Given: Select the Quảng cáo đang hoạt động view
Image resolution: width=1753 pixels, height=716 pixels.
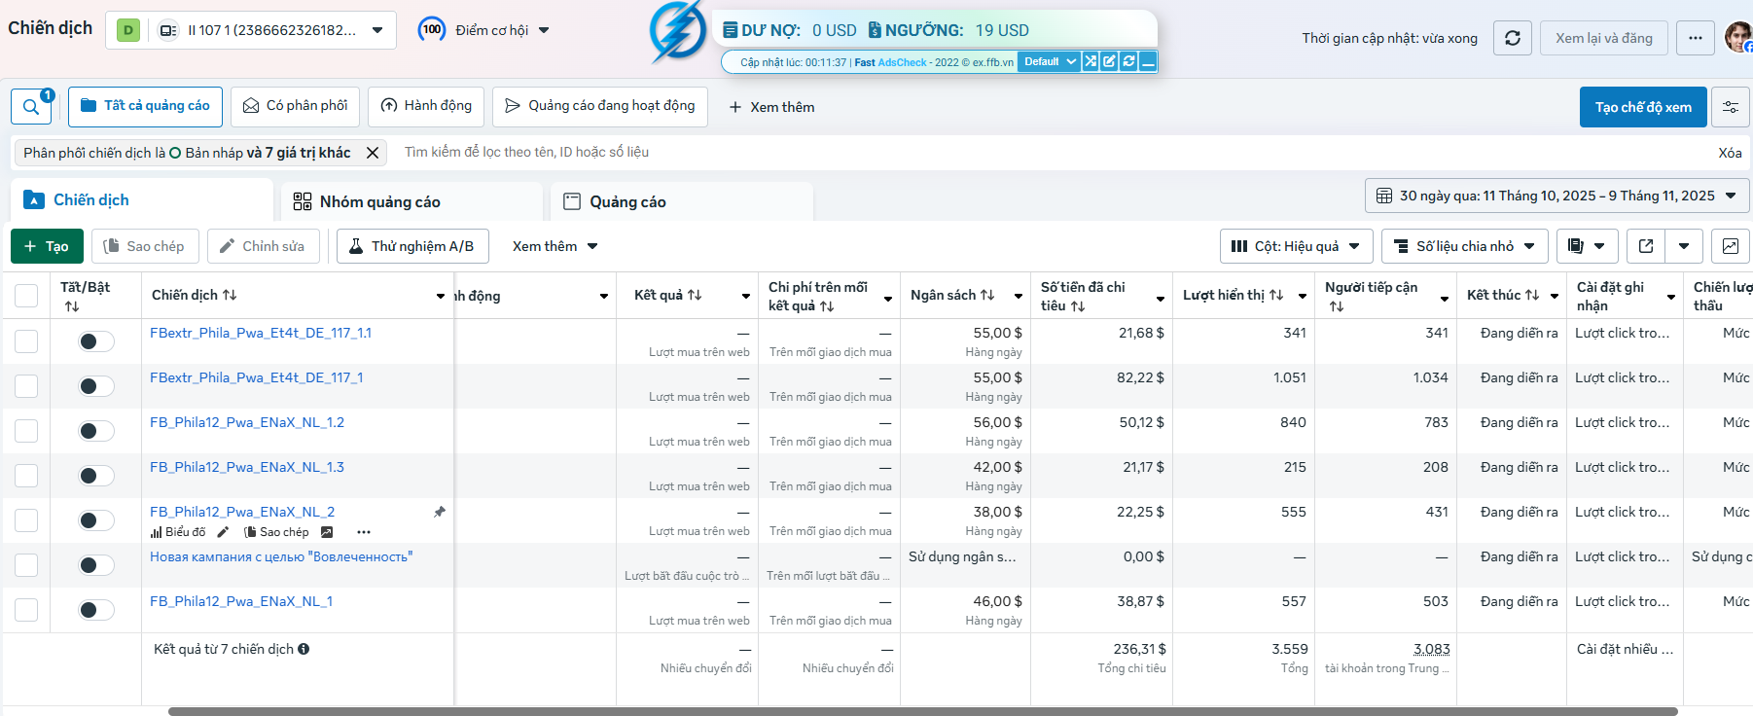Looking at the screenshot, I should coord(600,106).
